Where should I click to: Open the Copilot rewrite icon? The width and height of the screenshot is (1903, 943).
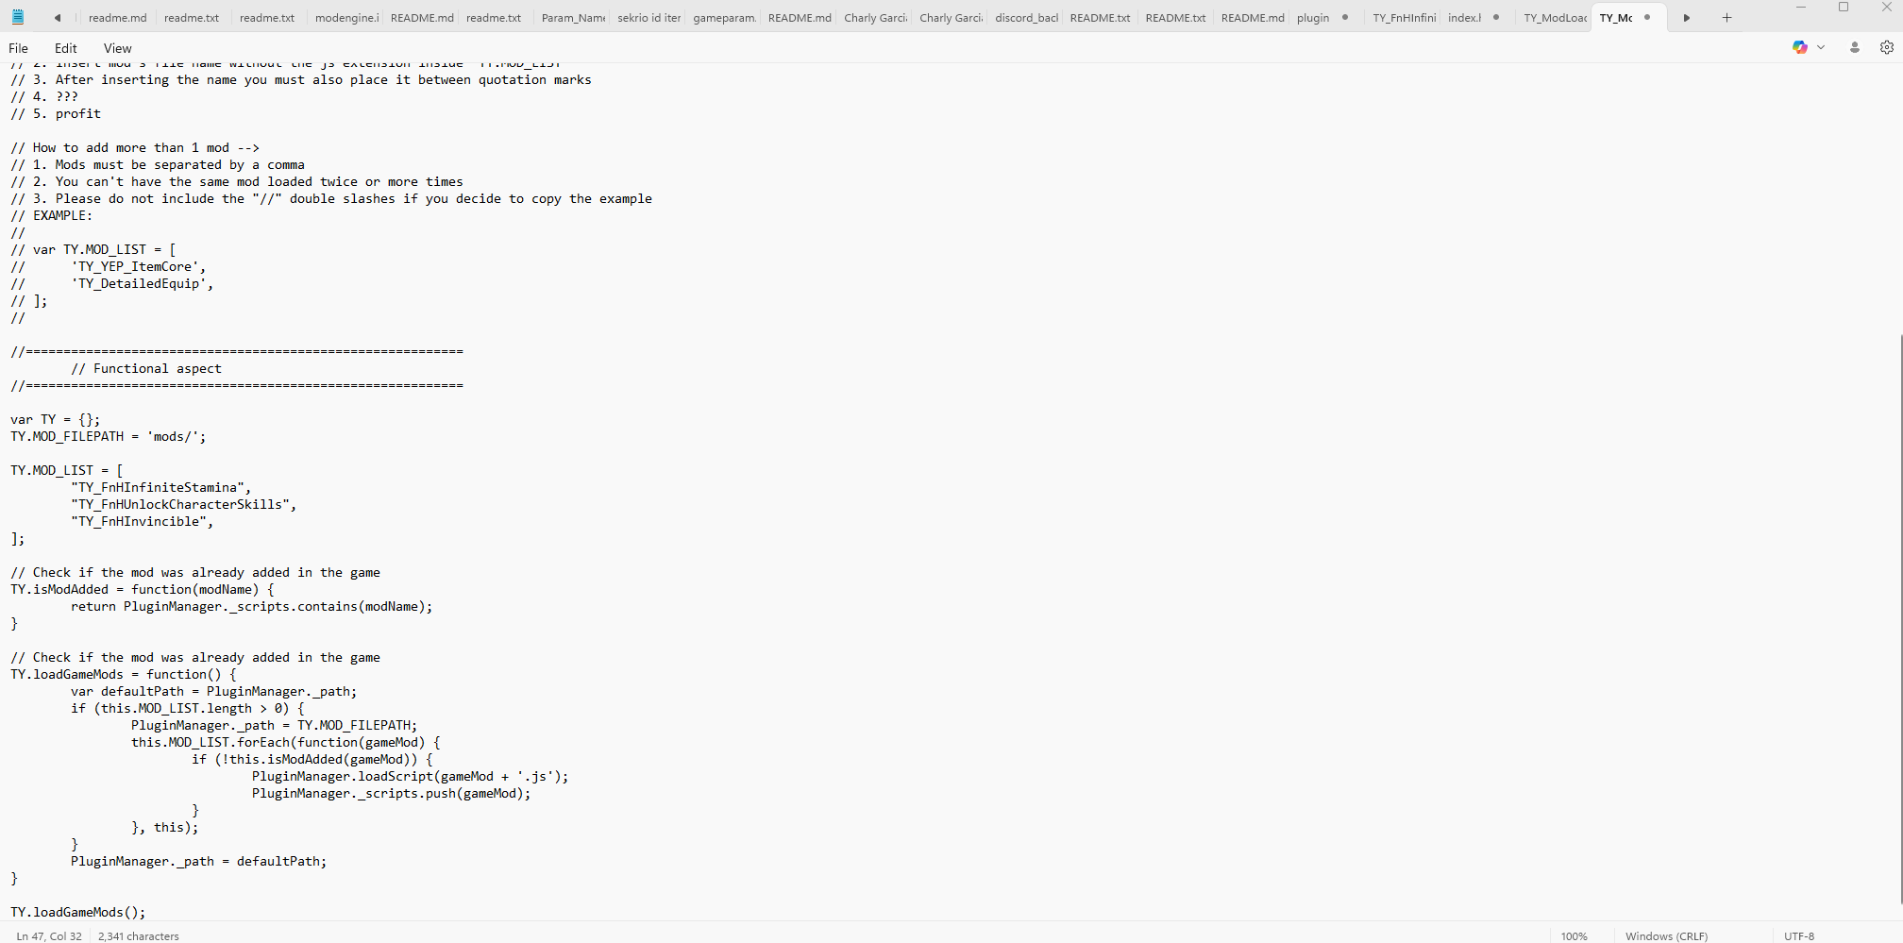(x=1800, y=47)
